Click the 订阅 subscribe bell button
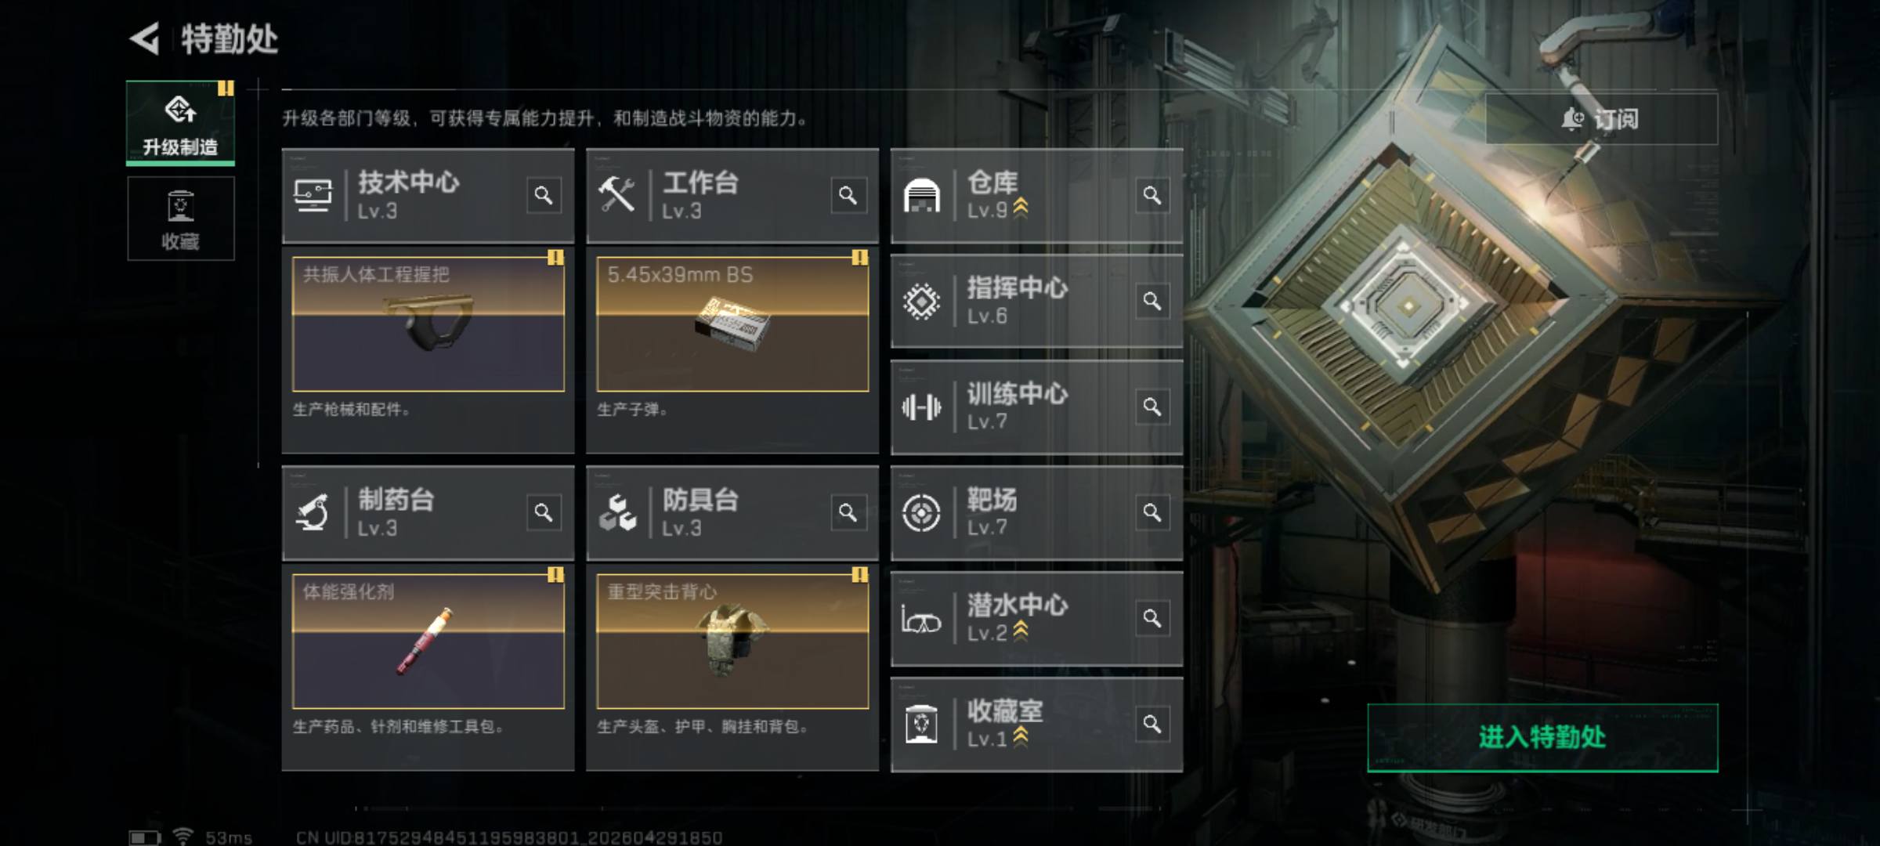1880x846 pixels. (1601, 119)
